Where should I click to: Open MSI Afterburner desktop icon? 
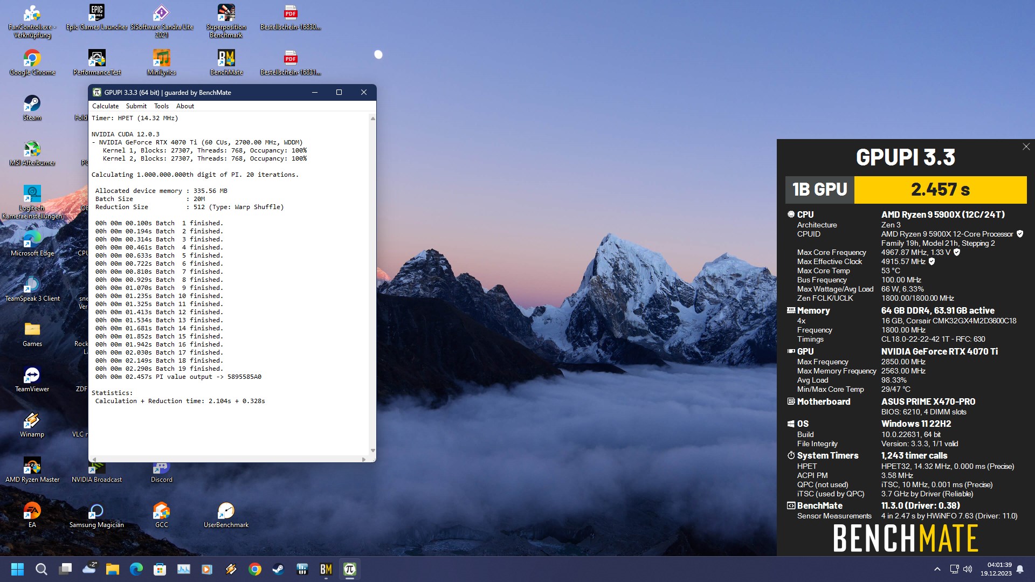click(32, 153)
